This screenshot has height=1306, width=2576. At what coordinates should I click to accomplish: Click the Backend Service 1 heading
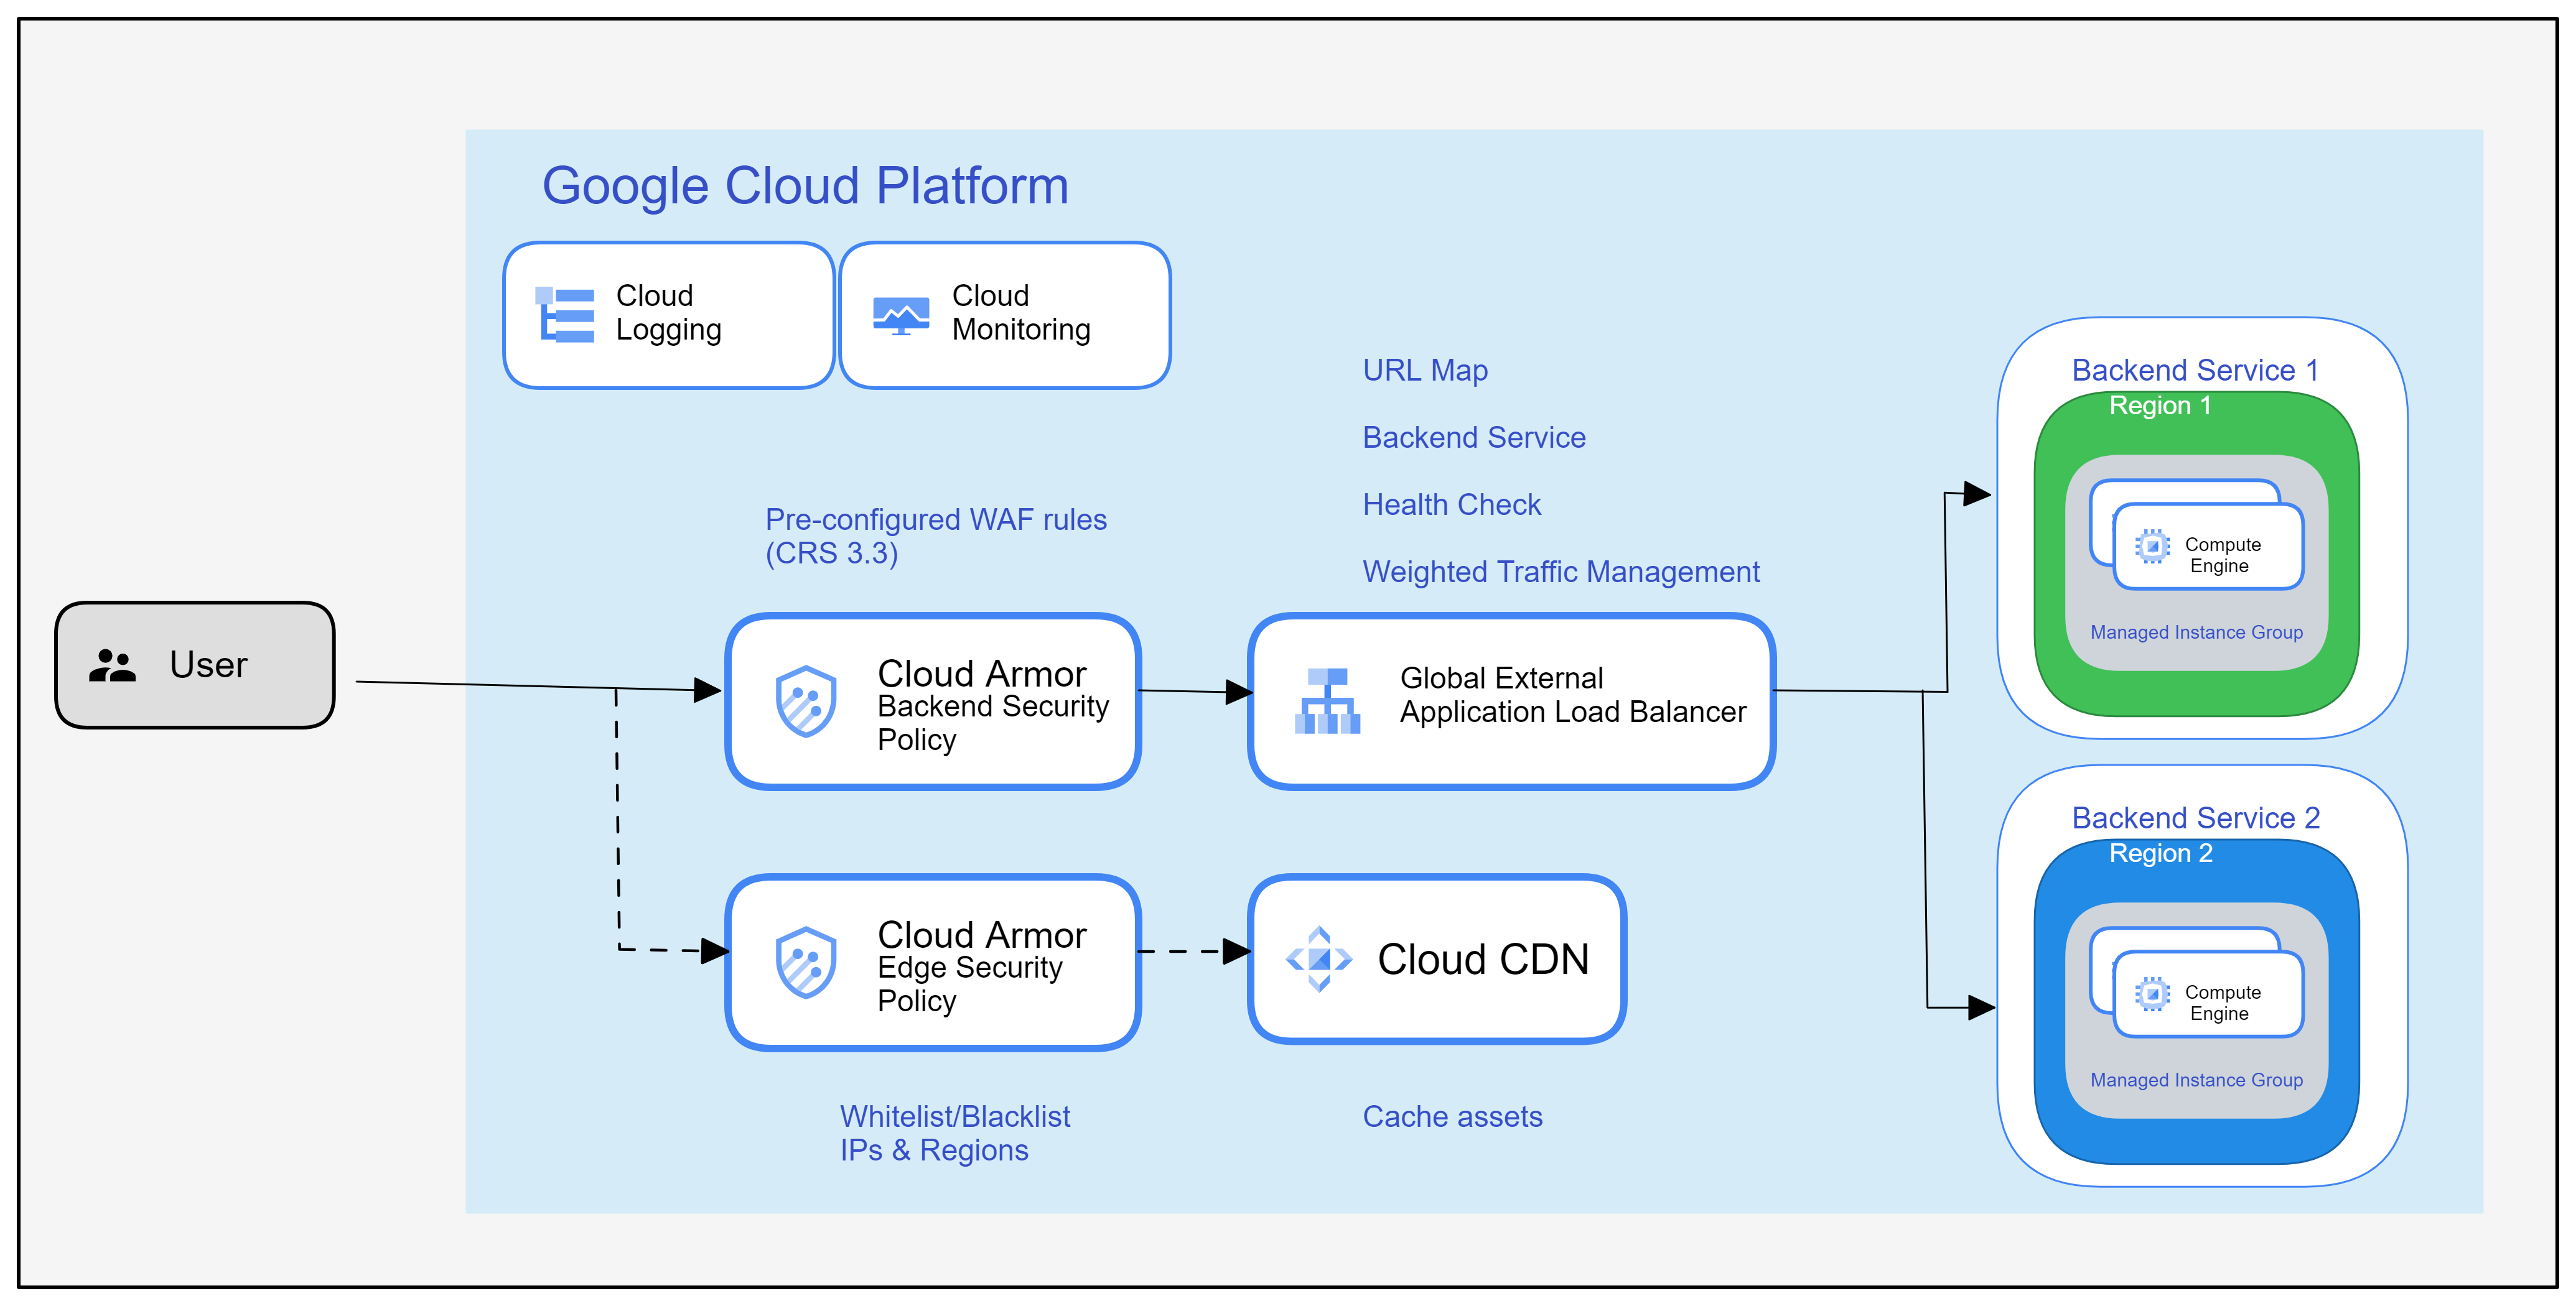(2195, 369)
